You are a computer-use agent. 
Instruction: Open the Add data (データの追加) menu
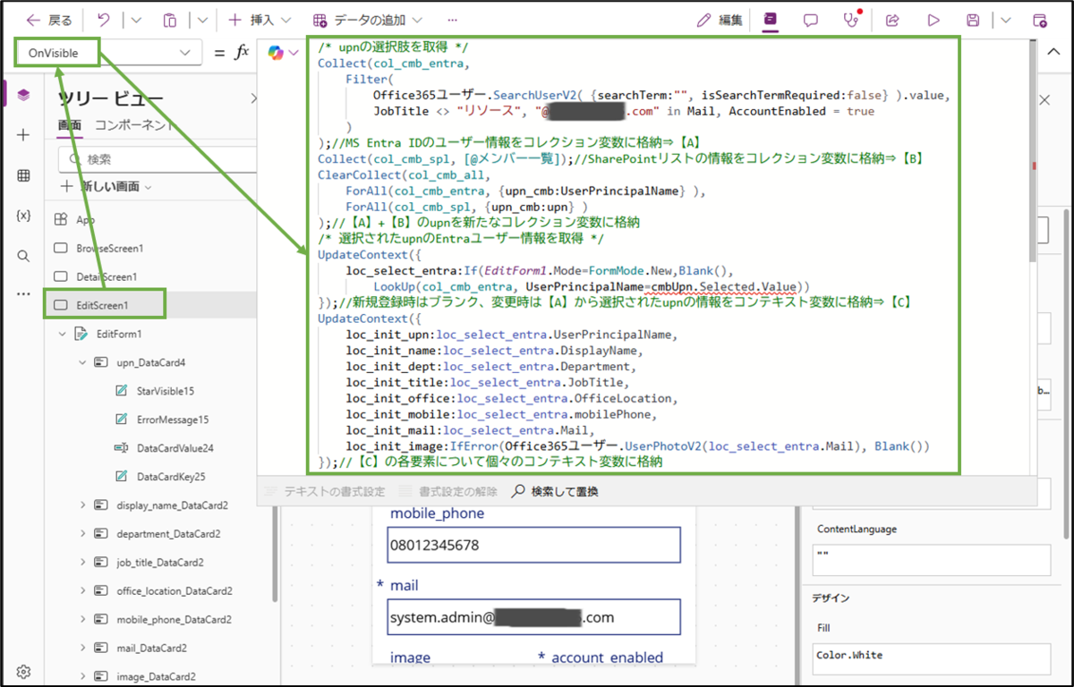click(368, 20)
